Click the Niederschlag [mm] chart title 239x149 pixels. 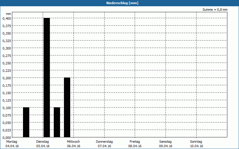click(122, 3)
